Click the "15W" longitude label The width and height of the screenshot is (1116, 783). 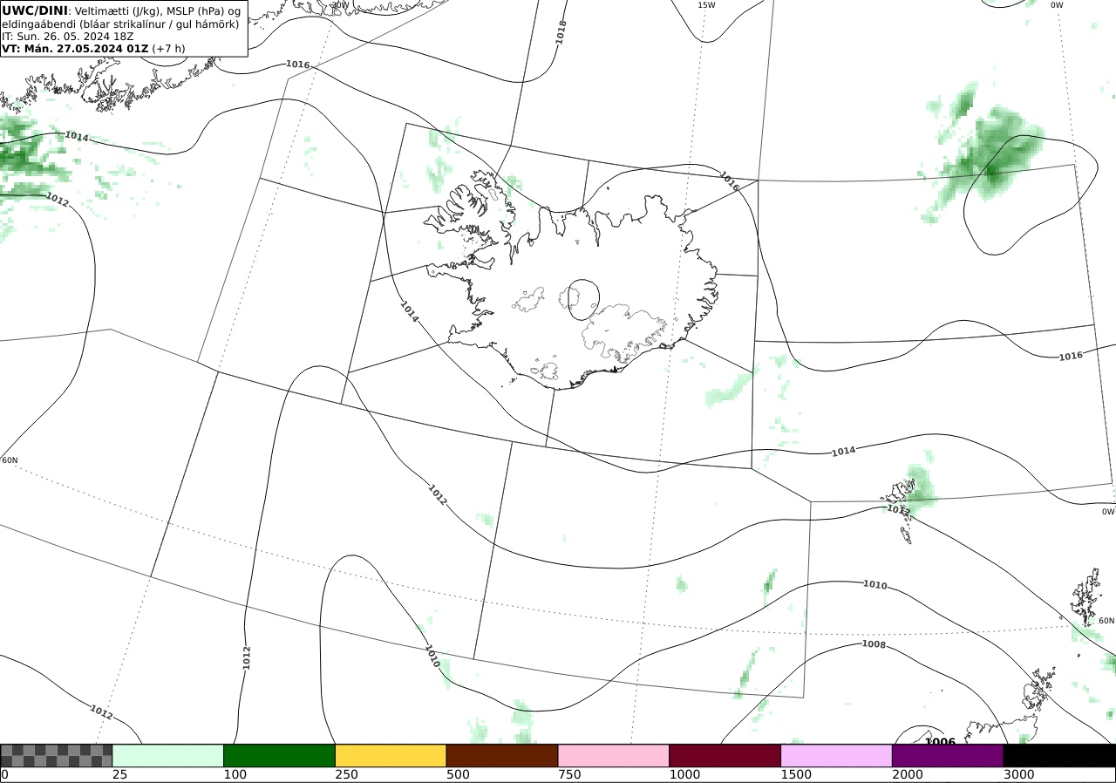click(x=706, y=5)
